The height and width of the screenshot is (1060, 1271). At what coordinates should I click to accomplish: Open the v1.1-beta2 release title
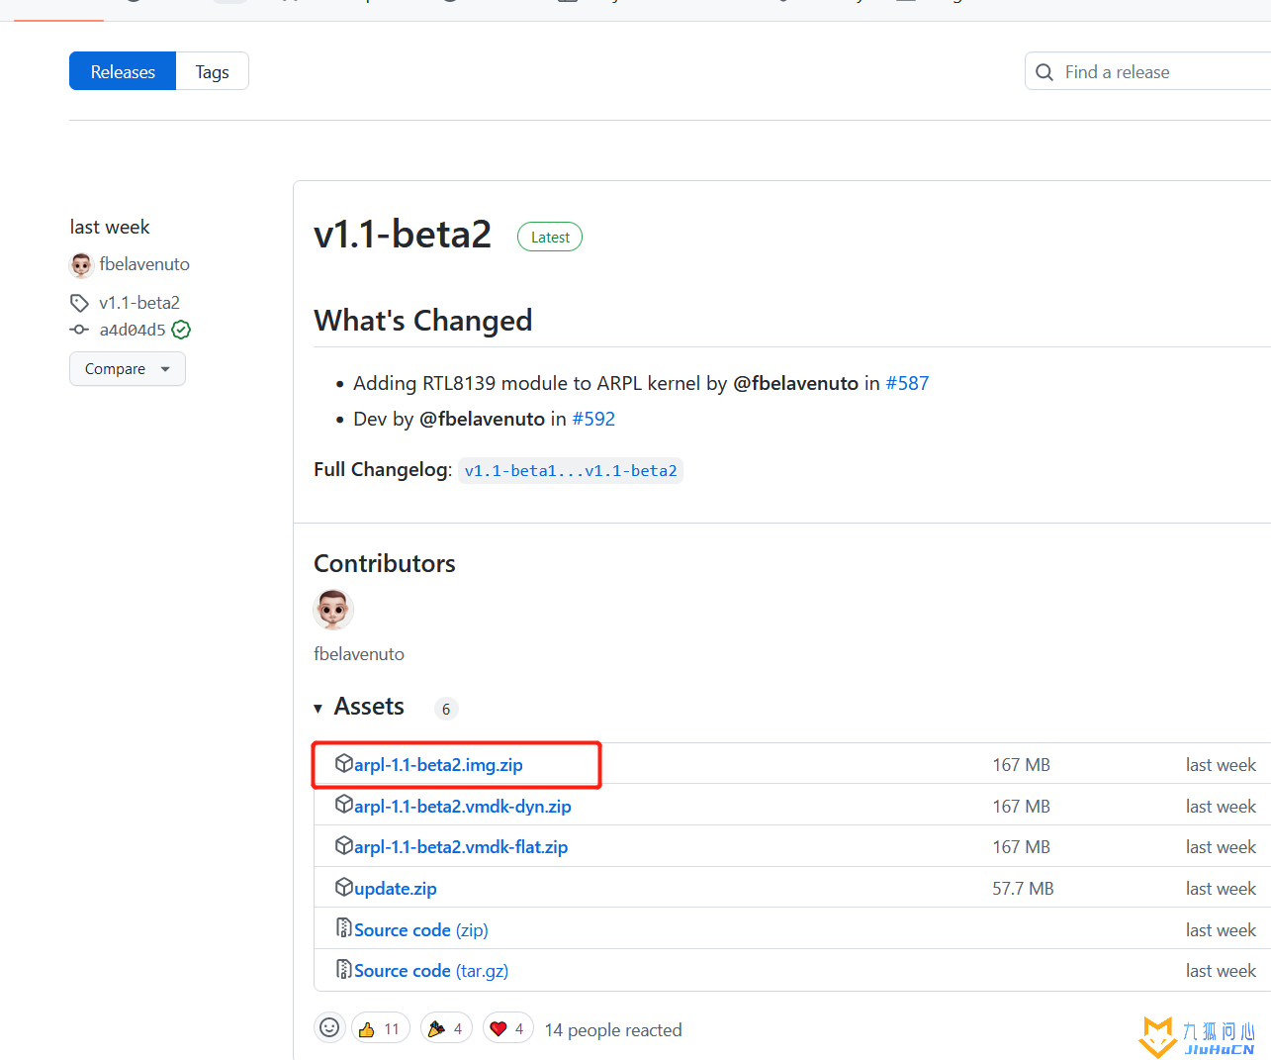(x=403, y=235)
